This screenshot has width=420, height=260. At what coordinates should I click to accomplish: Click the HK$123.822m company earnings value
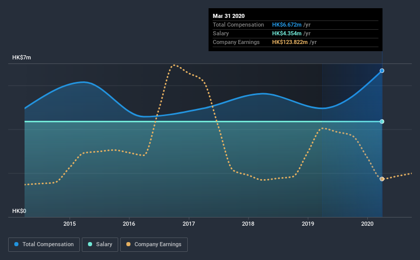pyautogui.click(x=290, y=42)
